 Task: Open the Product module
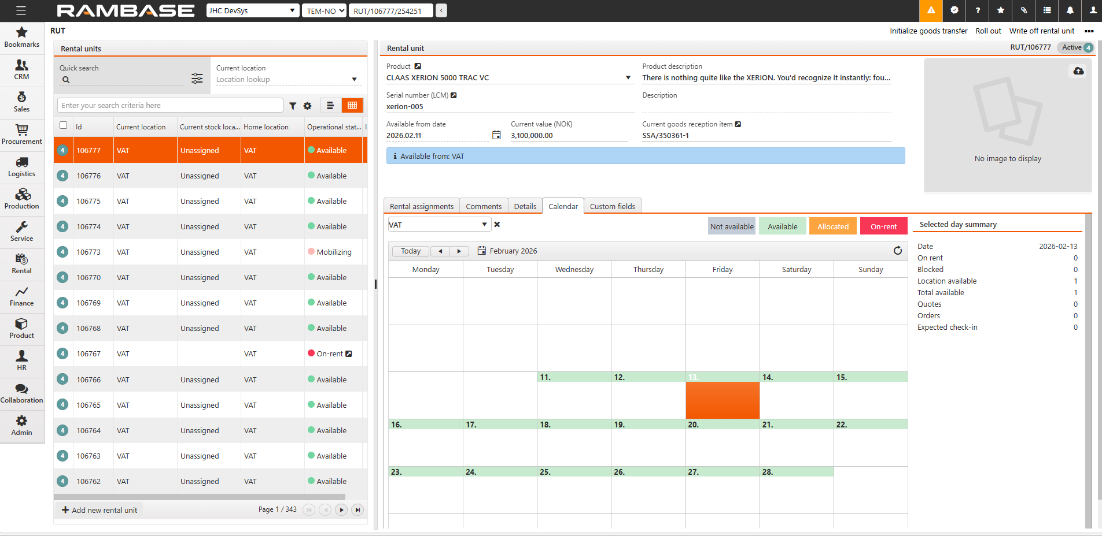click(22, 329)
